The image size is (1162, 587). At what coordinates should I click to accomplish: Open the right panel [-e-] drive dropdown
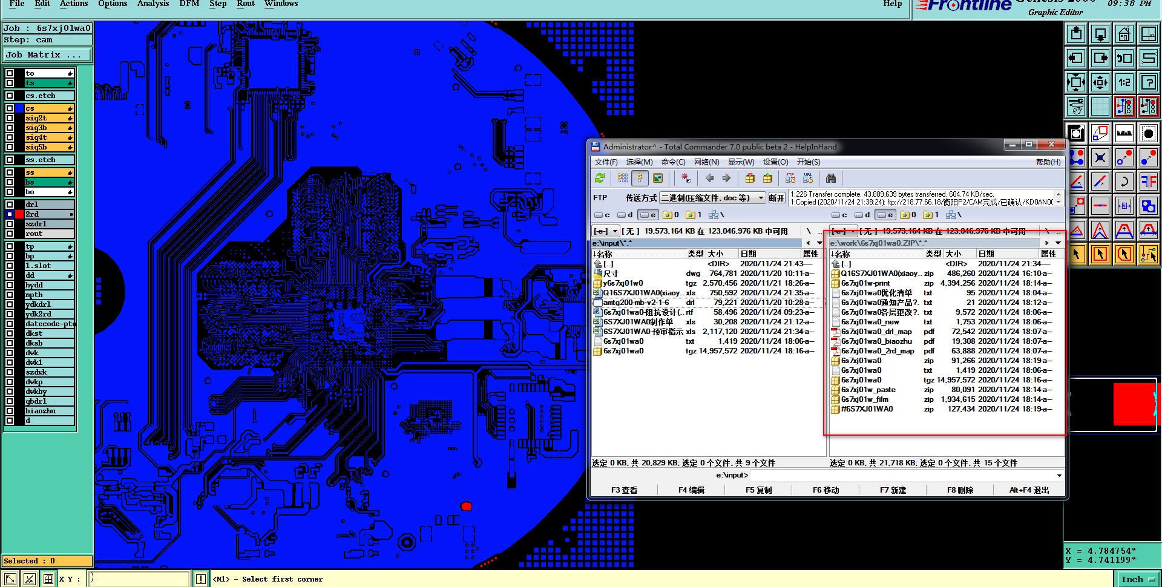point(853,231)
